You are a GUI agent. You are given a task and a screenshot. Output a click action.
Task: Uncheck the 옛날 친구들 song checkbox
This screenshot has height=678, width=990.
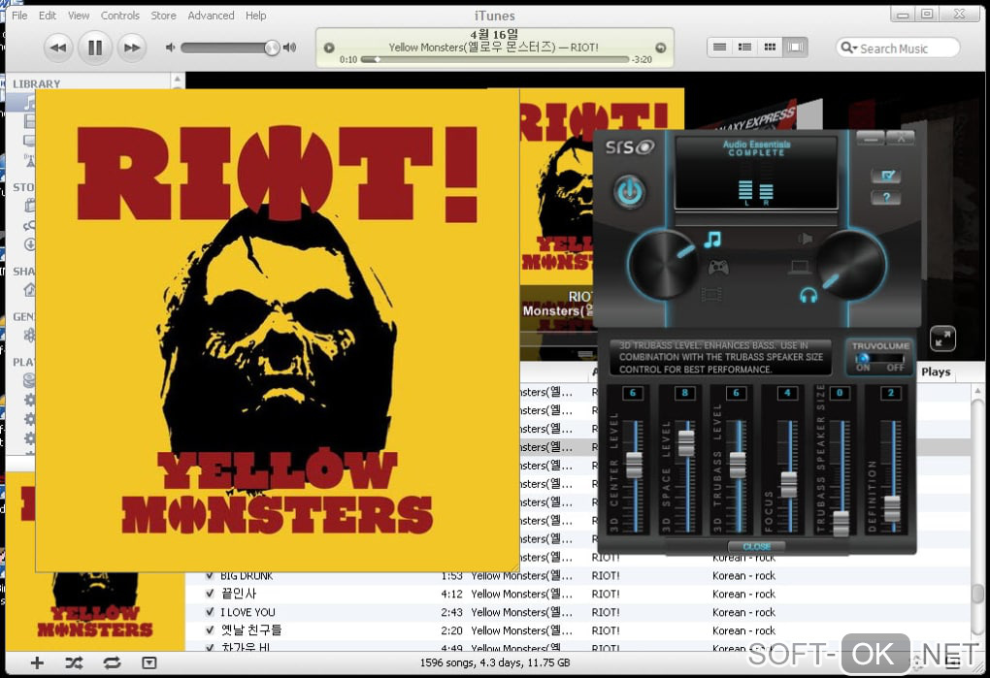pyautogui.click(x=210, y=630)
